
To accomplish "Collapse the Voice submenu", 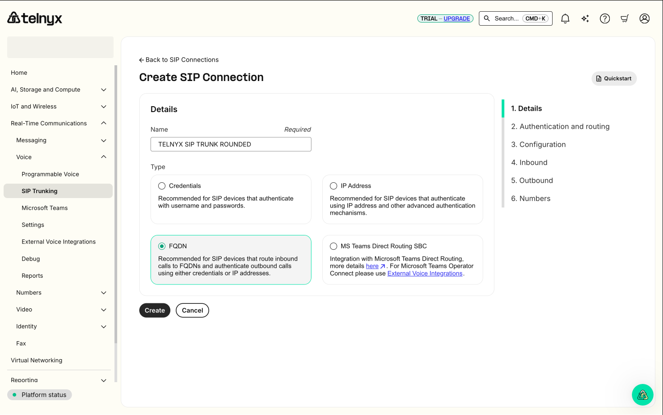I will click(x=104, y=157).
